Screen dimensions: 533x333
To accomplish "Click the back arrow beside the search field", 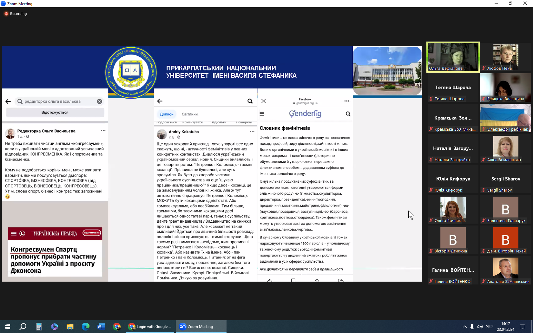I will coord(8,101).
